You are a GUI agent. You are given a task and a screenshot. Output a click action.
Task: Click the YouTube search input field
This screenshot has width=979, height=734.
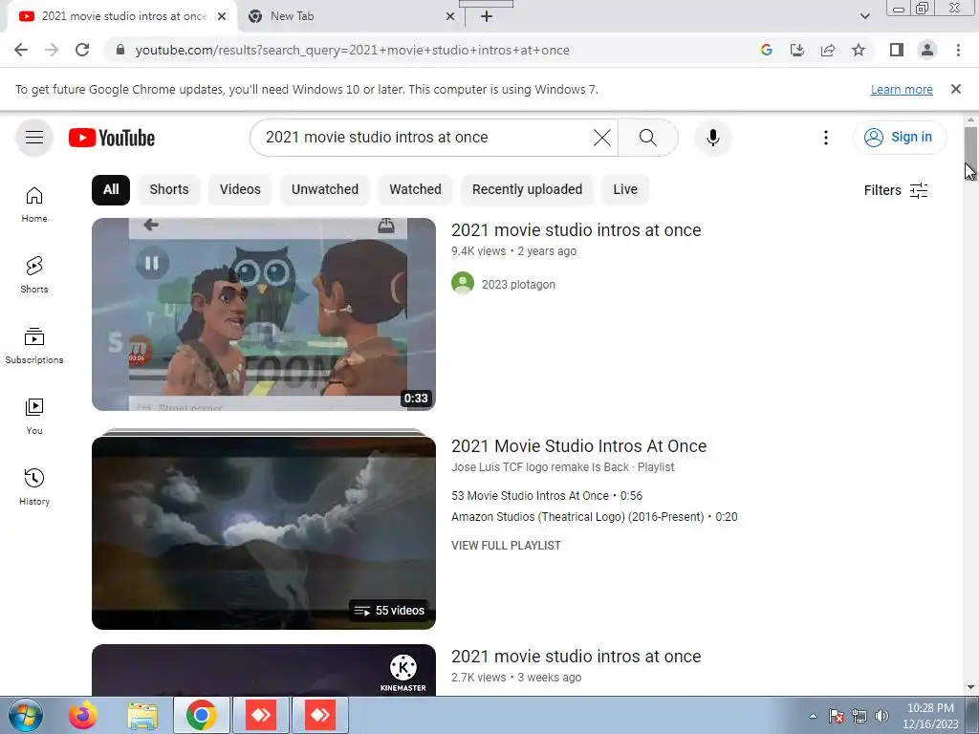pyautogui.click(x=424, y=138)
